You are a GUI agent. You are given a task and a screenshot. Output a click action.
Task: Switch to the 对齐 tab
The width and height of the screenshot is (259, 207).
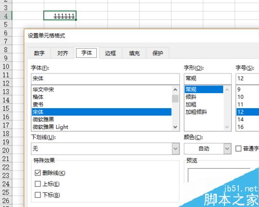point(63,53)
